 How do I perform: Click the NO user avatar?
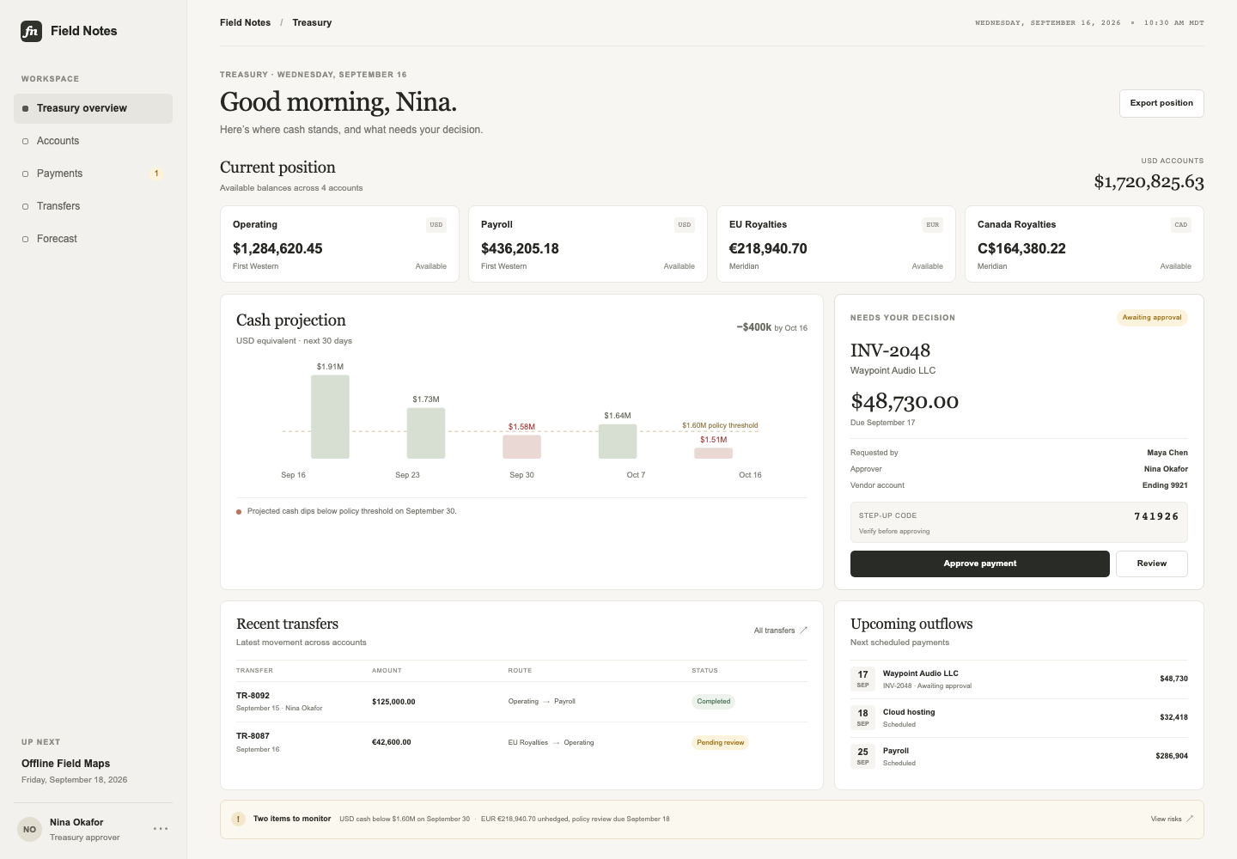click(30, 829)
